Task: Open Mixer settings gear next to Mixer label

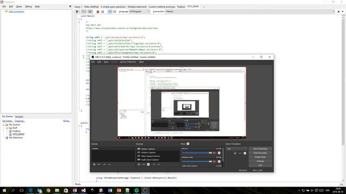Action: tap(188, 144)
